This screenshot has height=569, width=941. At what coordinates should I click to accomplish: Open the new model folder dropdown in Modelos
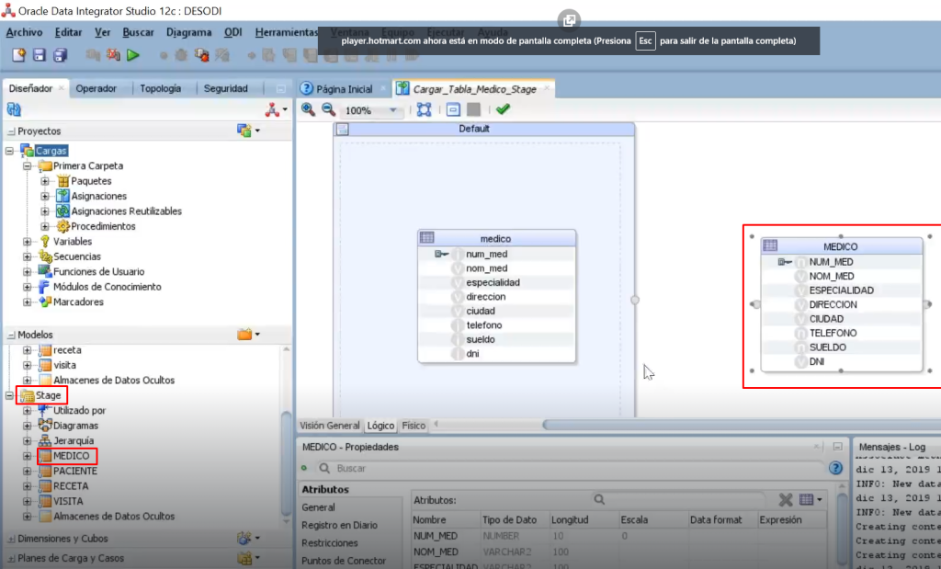coord(248,335)
